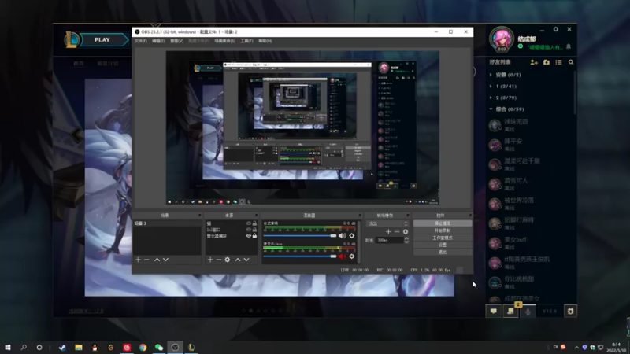Toggle visibility of the LoL window source

coord(248,230)
